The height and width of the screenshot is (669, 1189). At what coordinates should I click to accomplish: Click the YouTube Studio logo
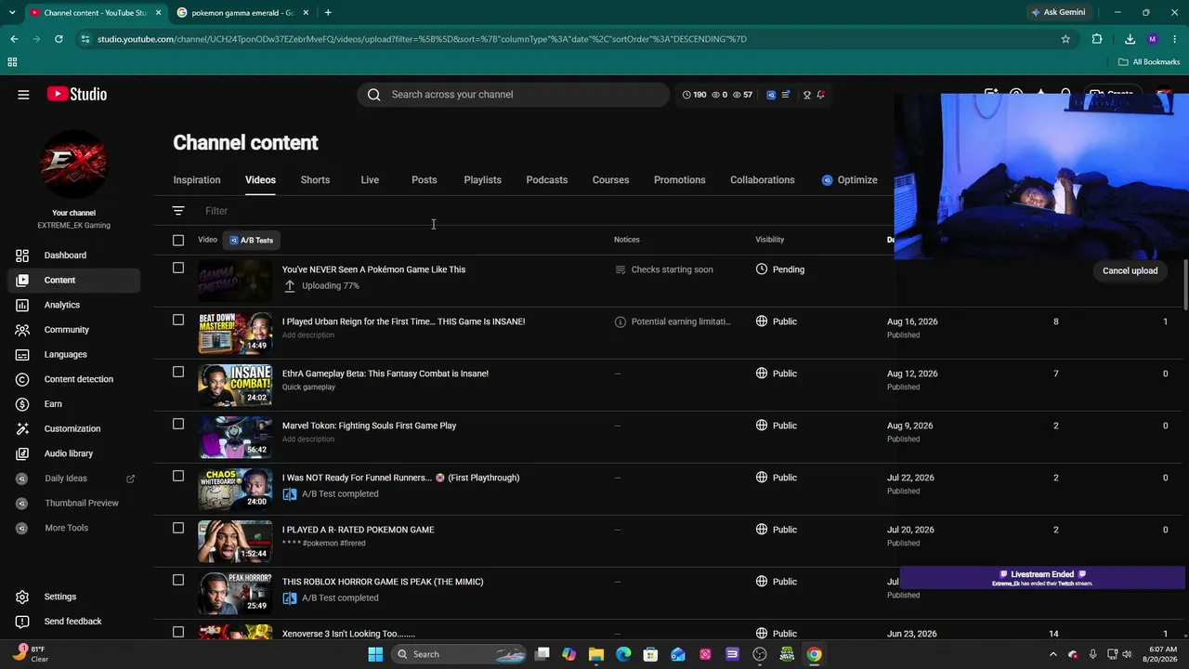[77, 94]
